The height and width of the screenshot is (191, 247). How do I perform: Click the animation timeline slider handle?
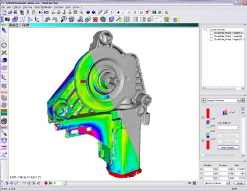[65, 183]
